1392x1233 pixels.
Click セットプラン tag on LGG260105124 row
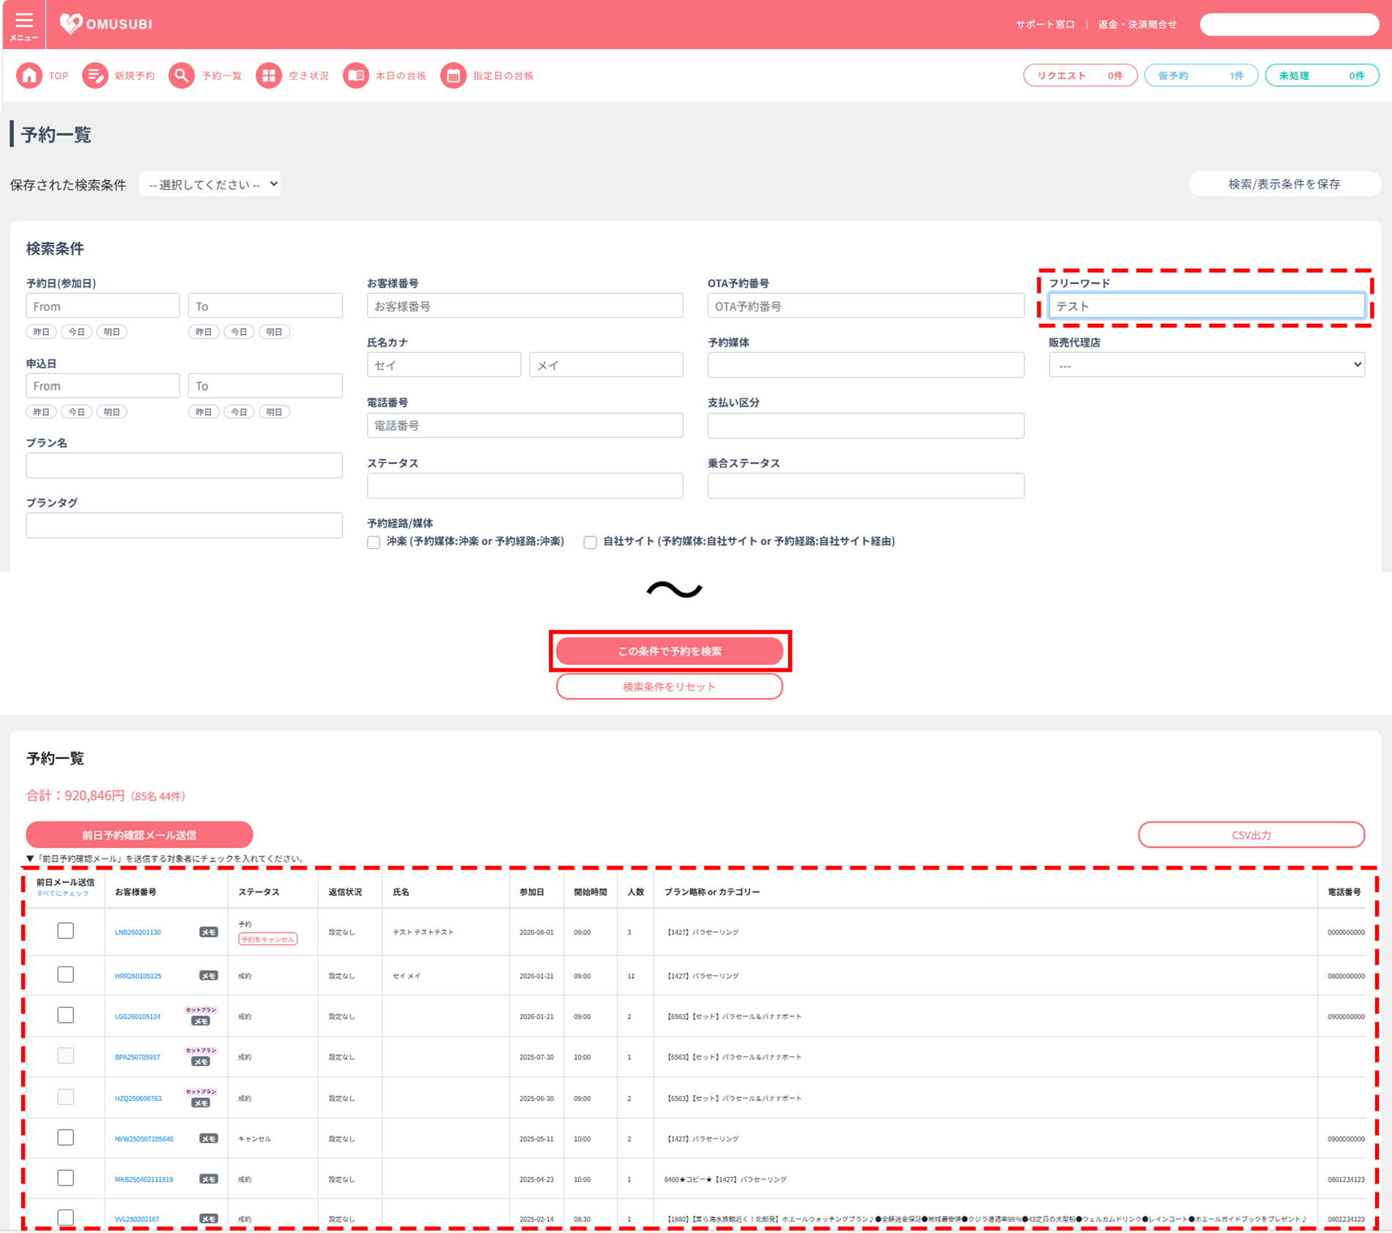pos(201,1010)
